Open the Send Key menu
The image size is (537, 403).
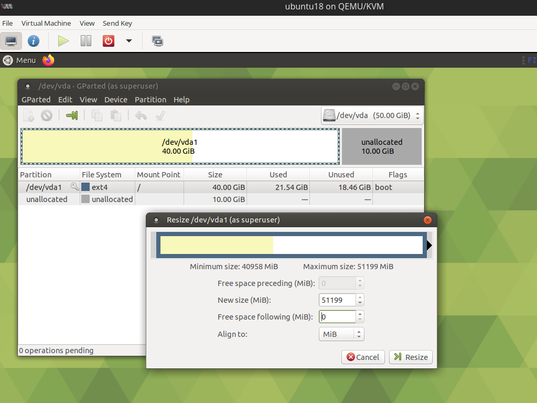click(x=117, y=23)
